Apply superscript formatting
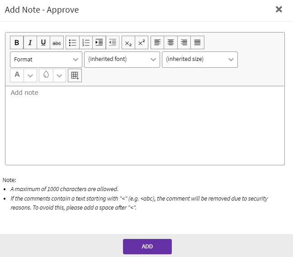The image size is (293, 257). (142, 43)
